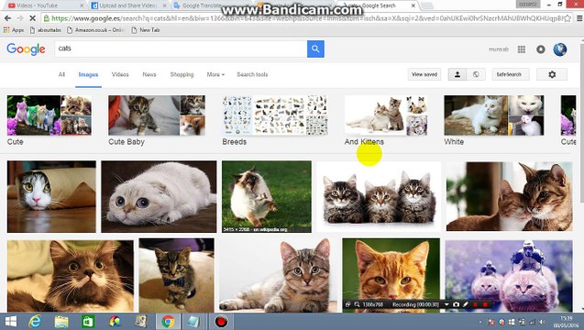Open the White cats category
The width and height of the screenshot is (584, 330).
tap(494, 120)
